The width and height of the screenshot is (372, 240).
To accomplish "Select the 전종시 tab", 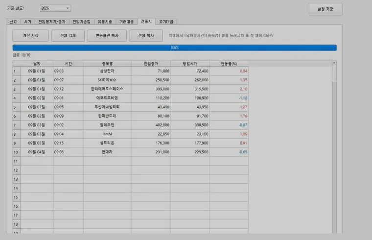I will tap(146, 22).
